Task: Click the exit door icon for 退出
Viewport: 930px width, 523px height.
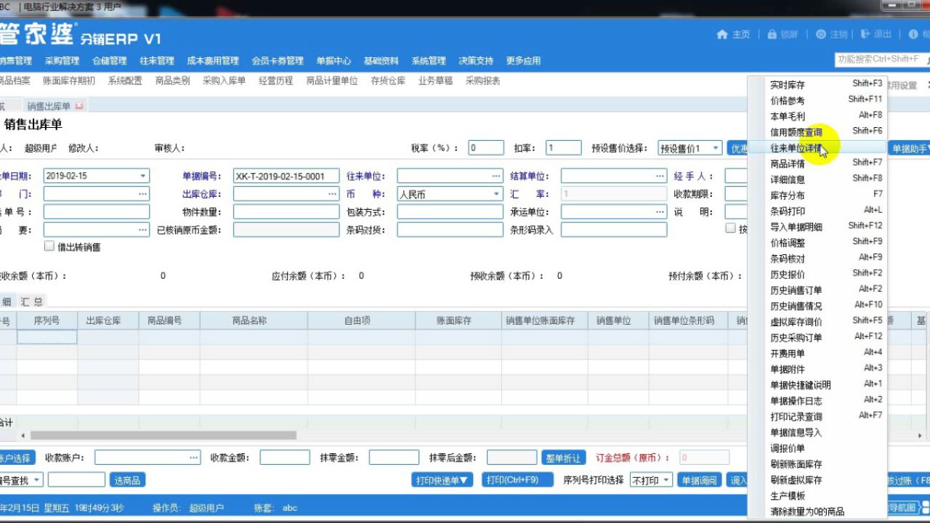Action: click(865, 34)
